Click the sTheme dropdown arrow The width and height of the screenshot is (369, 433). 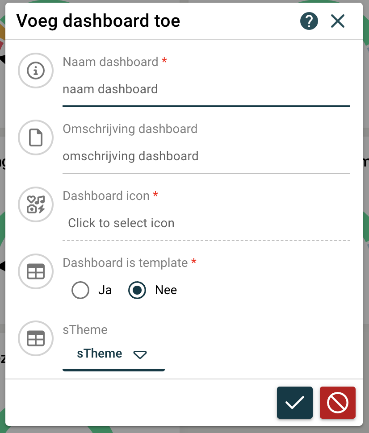140,355
